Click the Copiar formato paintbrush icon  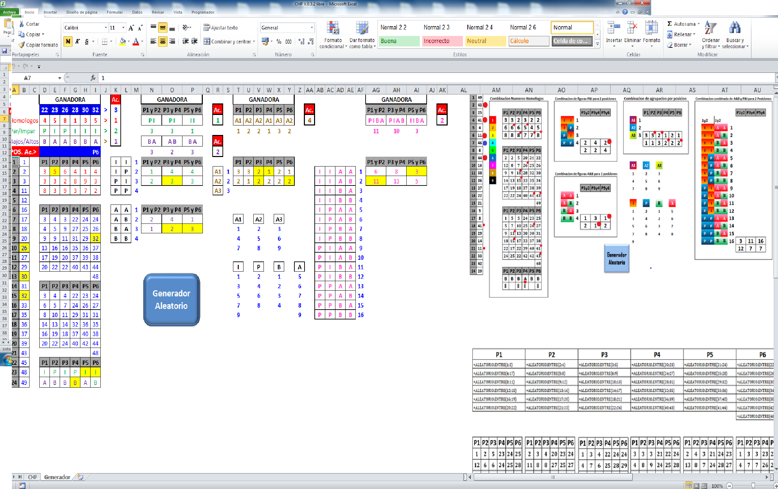pos(22,45)
